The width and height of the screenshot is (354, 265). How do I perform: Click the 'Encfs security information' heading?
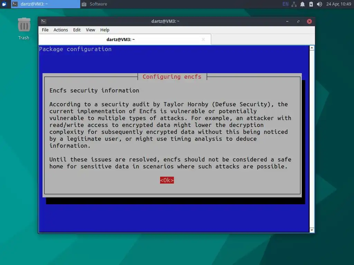pos(94,90)
